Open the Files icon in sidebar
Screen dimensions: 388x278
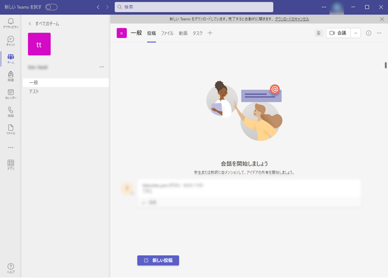point(10,129)
